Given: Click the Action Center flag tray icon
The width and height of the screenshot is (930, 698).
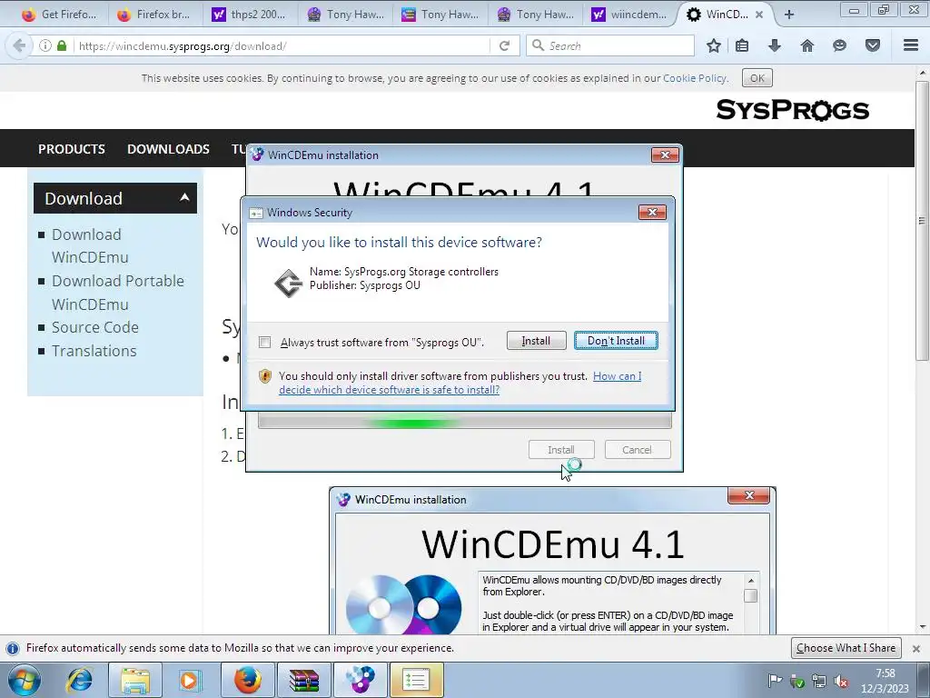Looking at the screenshot, I should coord(775,680).
